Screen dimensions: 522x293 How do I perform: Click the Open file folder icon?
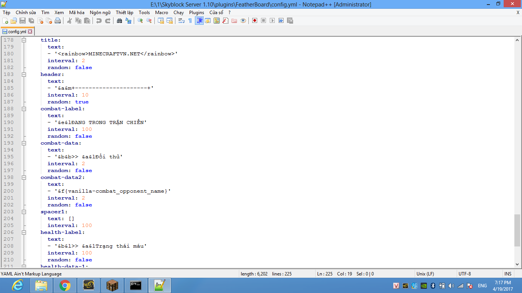[14, 21]
